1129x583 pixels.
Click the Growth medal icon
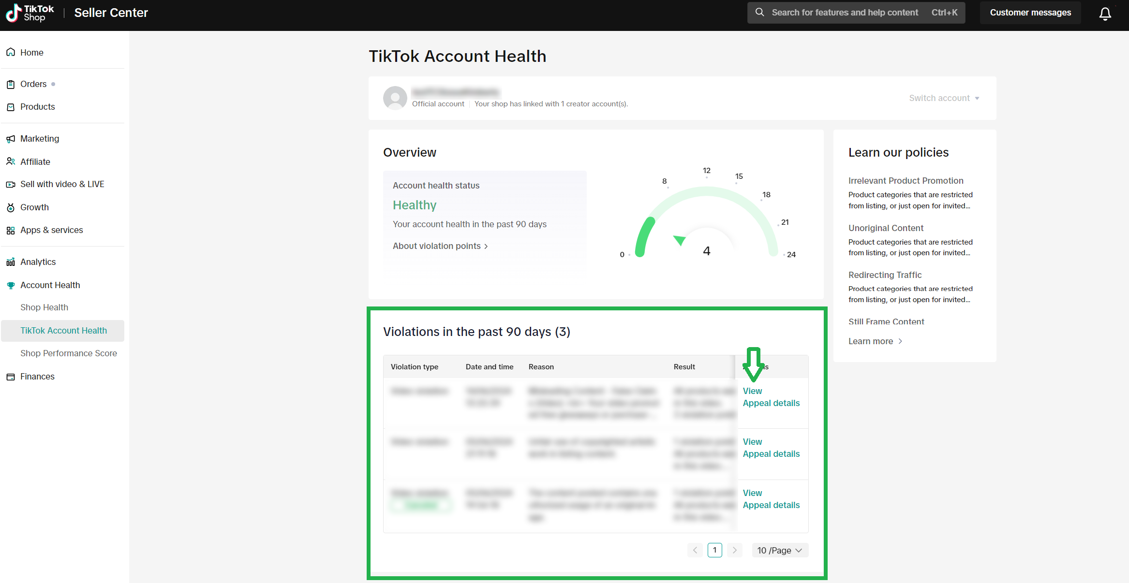(x=11, y=207)
